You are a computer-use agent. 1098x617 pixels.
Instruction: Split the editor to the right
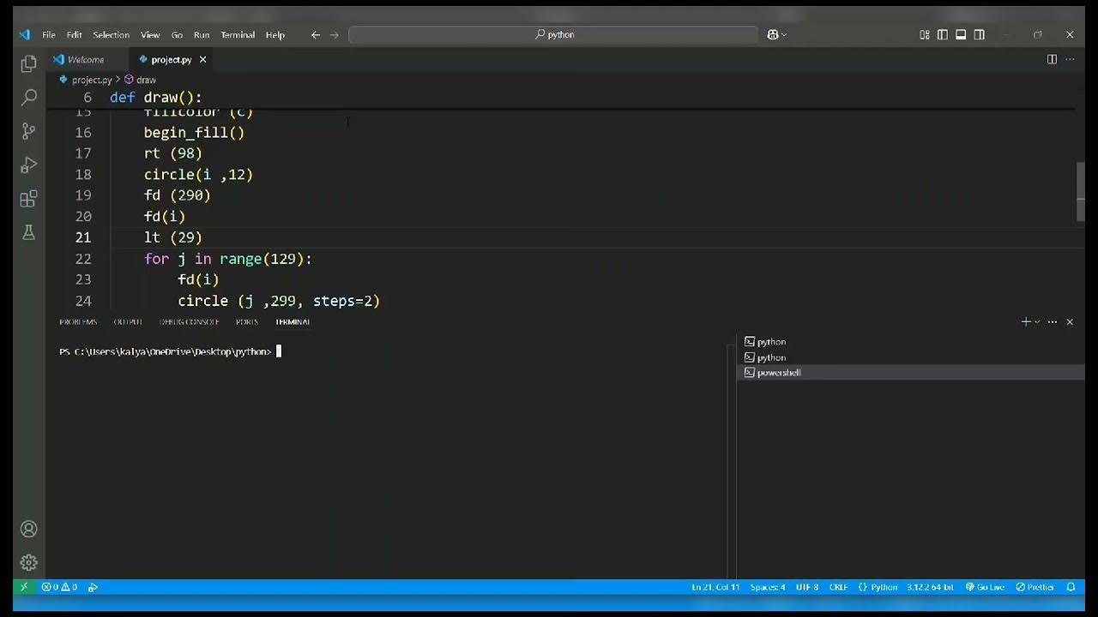coord(1052,59)
